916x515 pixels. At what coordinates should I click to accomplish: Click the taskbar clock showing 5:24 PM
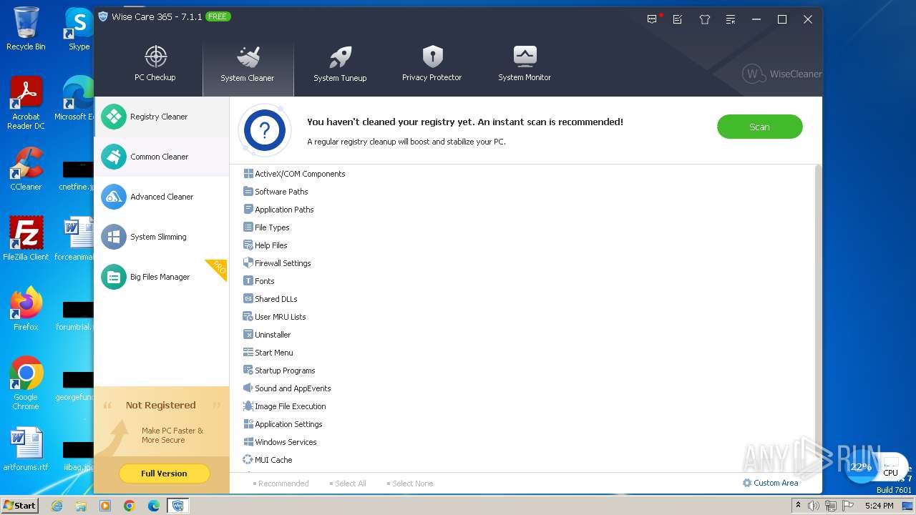click(879, 506)
